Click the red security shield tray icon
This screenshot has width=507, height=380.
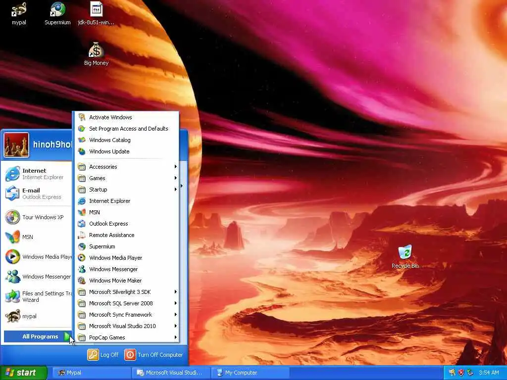(x=461, y=373)
